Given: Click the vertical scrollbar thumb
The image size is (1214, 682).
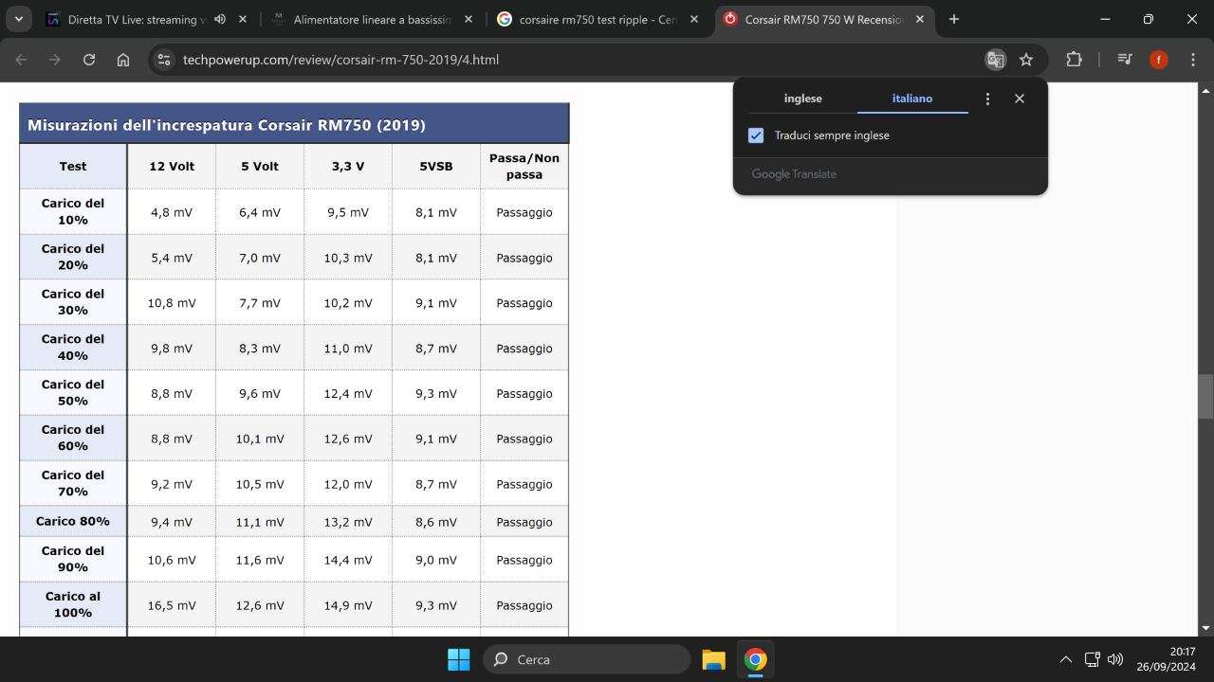Looking at the screenshot, I should point(1206,397).
